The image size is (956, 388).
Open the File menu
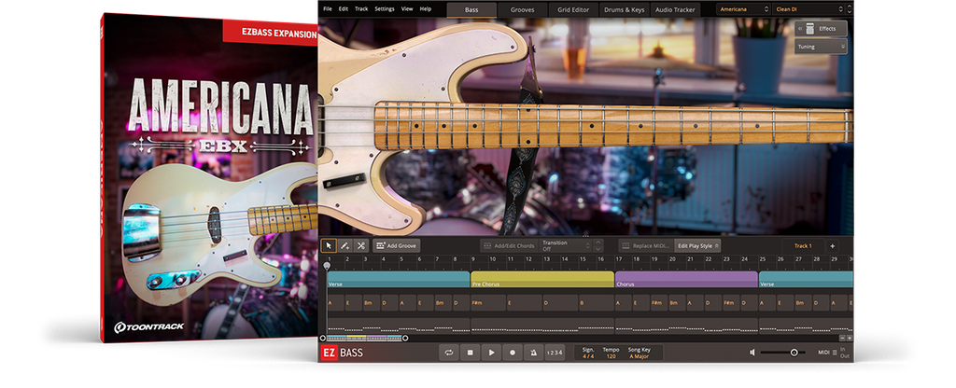[328, 9]
